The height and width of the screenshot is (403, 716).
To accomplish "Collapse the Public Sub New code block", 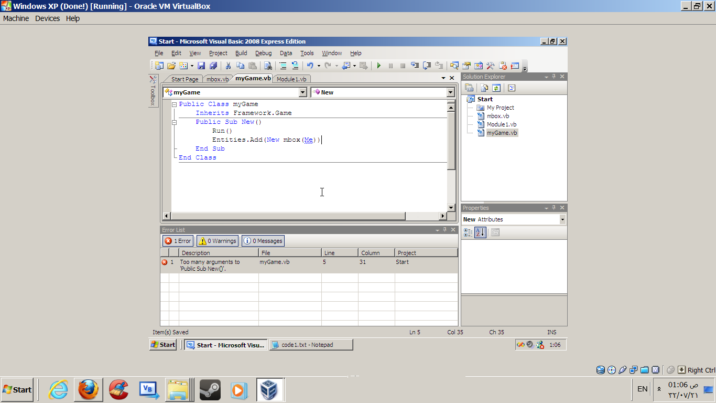I will pos(175,122).
